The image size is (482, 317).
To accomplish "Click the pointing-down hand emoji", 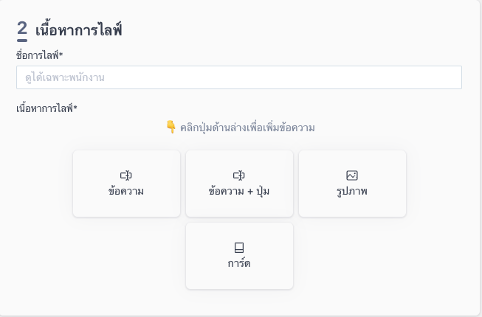I will (171, 127).
